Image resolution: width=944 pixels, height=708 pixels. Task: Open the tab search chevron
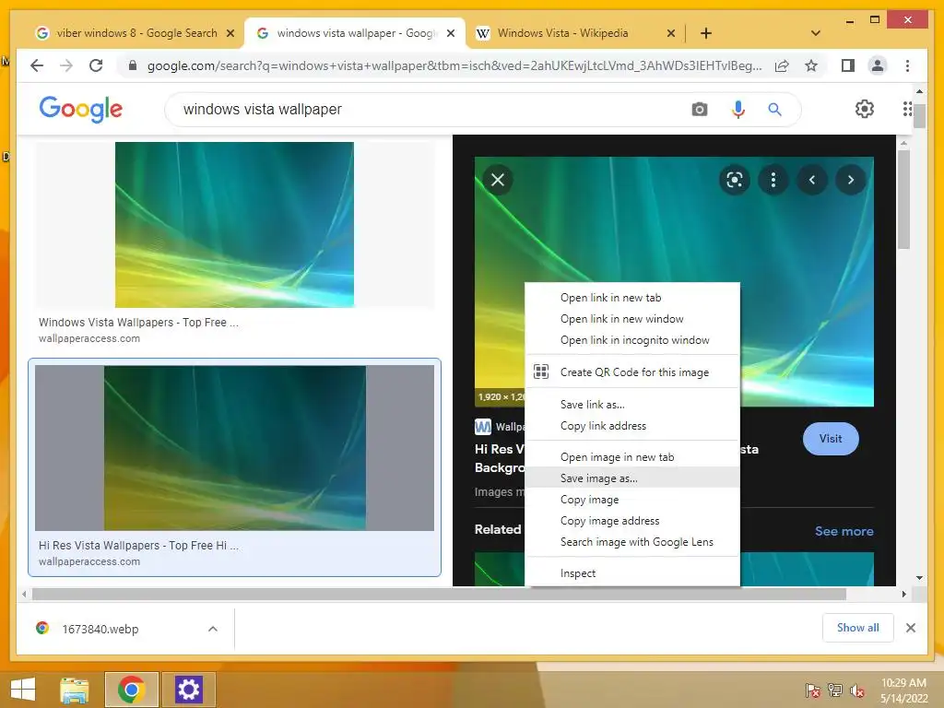816,33
